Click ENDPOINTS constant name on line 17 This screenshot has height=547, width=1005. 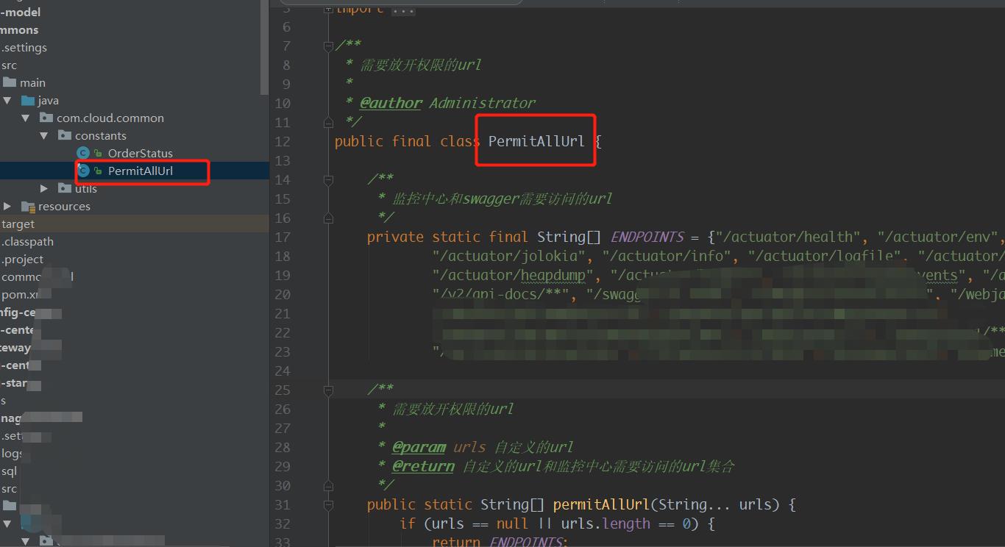647,237
